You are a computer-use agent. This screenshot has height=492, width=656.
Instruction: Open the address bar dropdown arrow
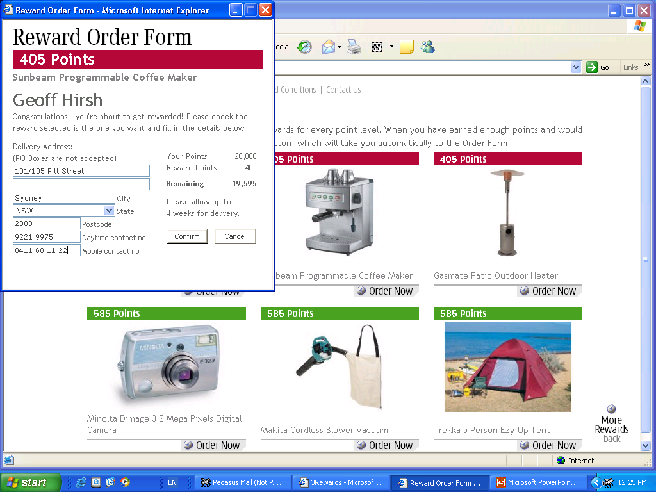tap(576, 67)
